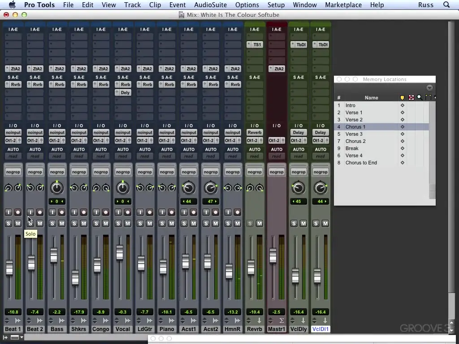Mute the Revrb track
459x344 pixels.
(x=260, y=224)
